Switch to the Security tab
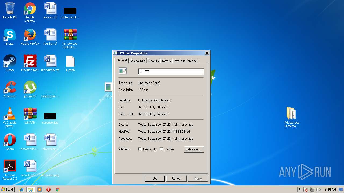 154,61
